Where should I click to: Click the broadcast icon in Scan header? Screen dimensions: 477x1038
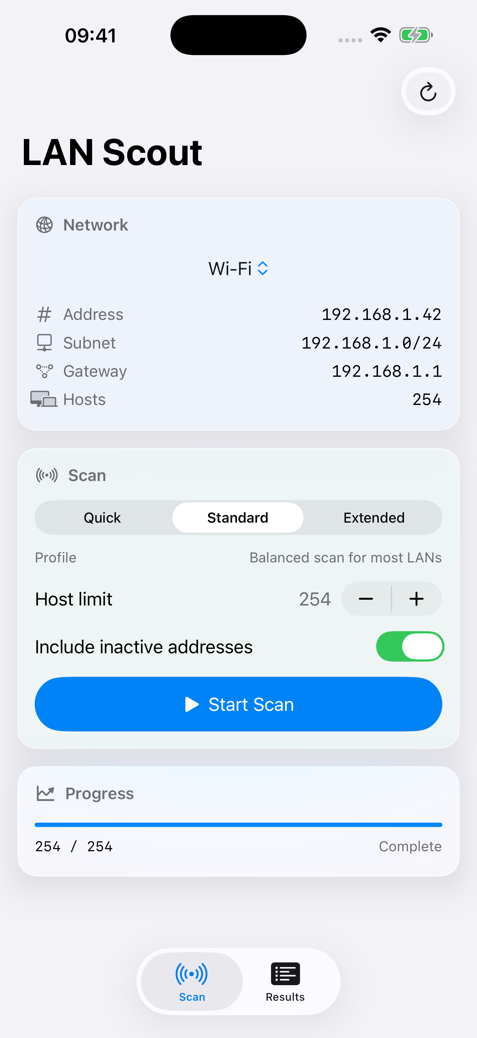47,476
